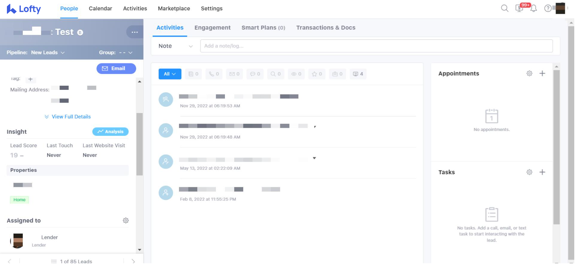Open Tasks settings gear
This screenshot has width=576, height=265.
coord(529,172)
